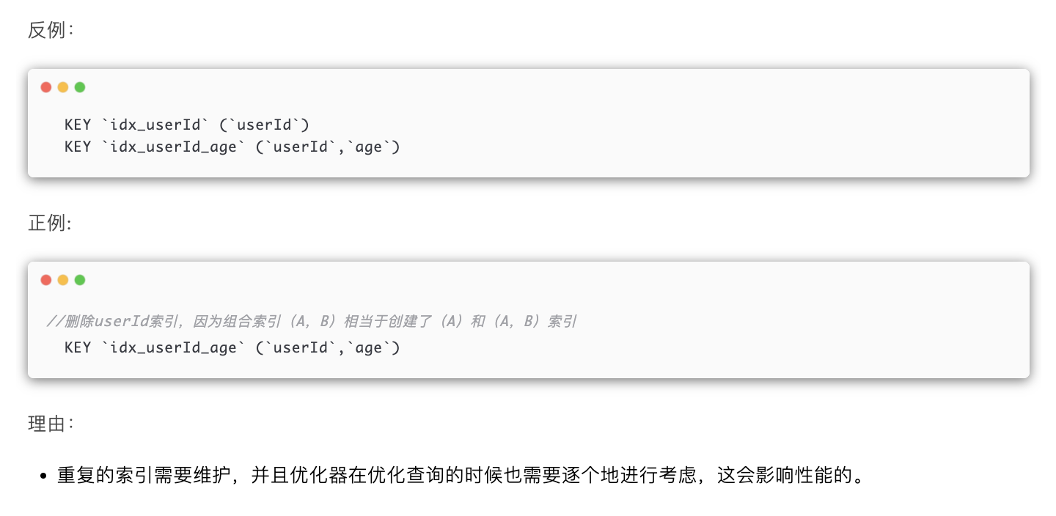Click the red dot in the 正例 code block
The image size is (1056, 516).
46,280
